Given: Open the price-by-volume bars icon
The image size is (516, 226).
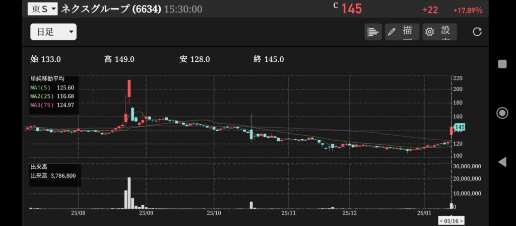Looking at the screenshot, I should point(373,32).
